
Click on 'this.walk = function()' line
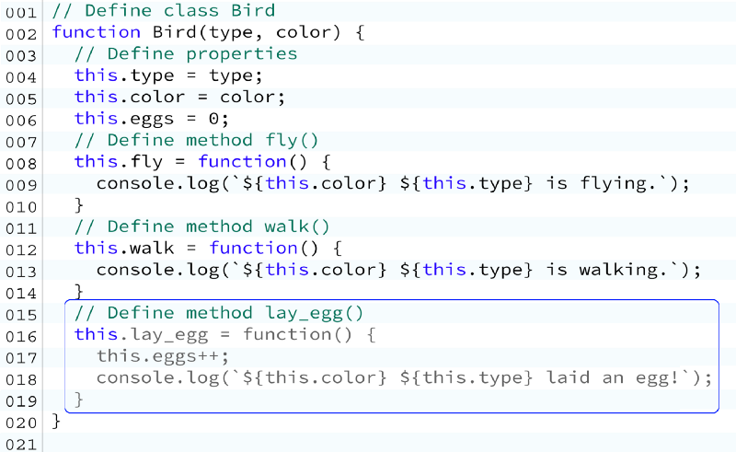pyautogui.click(x=208, y=248)
